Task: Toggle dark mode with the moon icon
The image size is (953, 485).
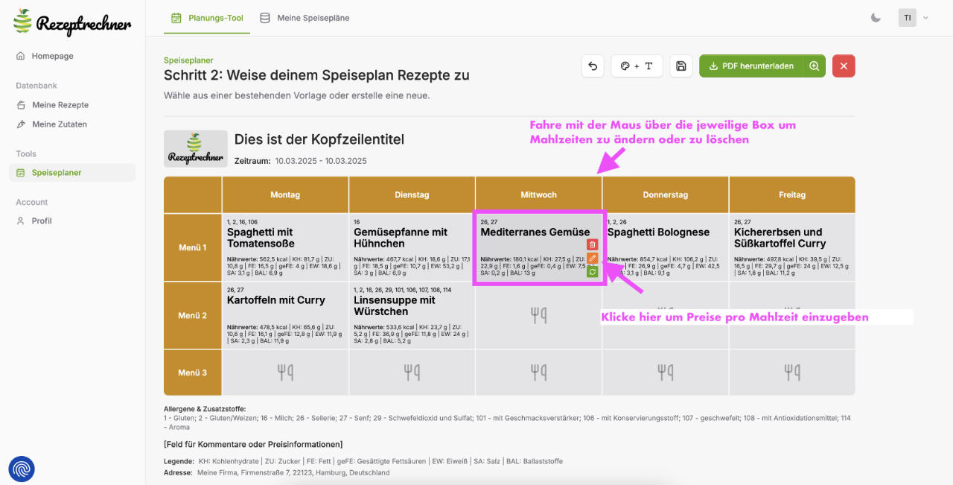Action: click(x=876, y=18)
